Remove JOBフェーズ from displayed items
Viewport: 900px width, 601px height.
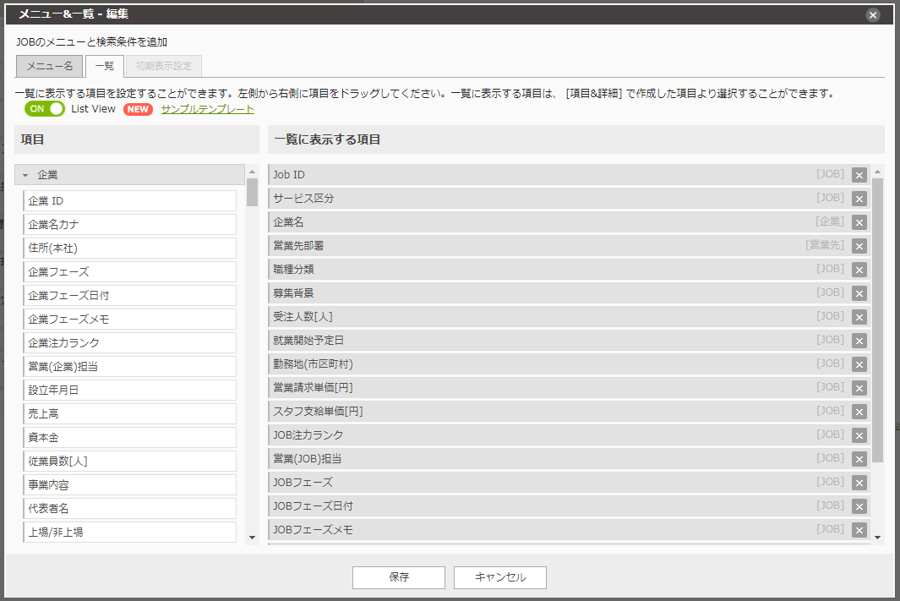coord(859,483)
